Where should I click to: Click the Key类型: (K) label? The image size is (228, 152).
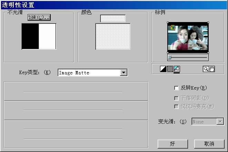tap(35, 72)
